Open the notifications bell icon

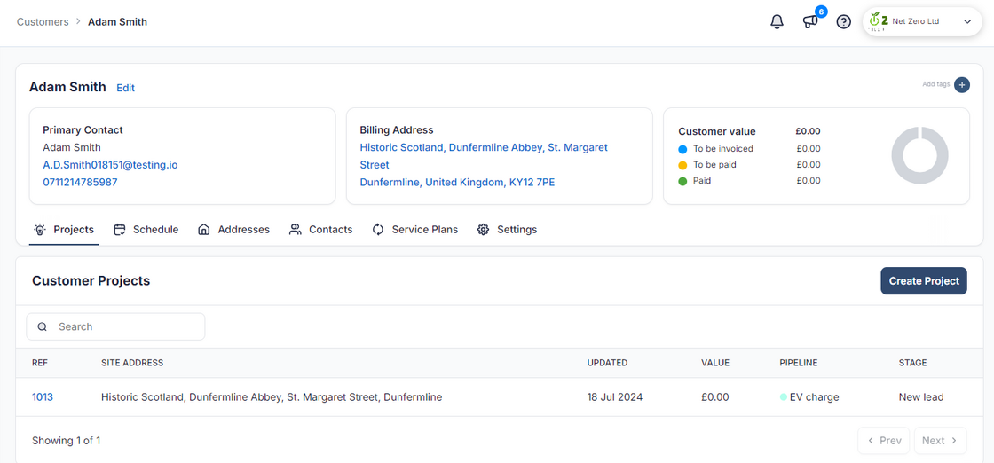click(x=777, y=22)
